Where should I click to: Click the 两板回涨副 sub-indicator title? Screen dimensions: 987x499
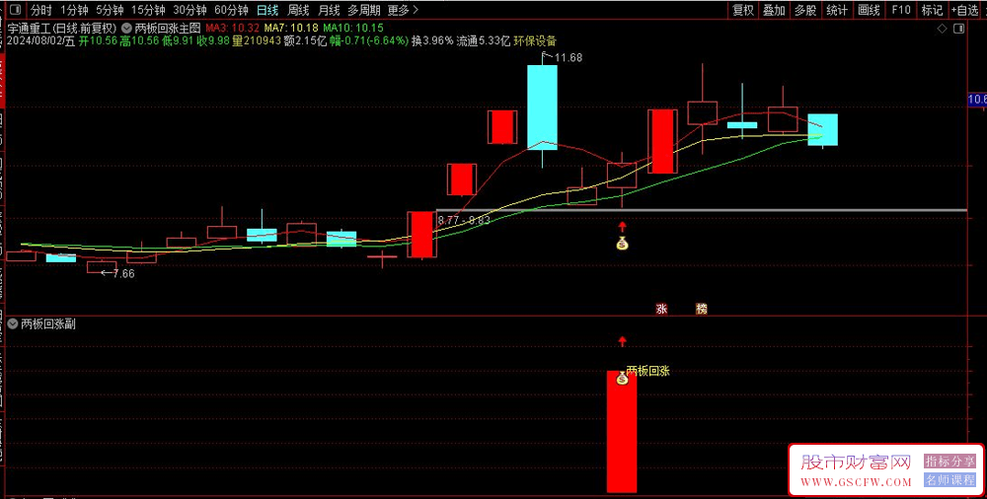click(47, 324)
